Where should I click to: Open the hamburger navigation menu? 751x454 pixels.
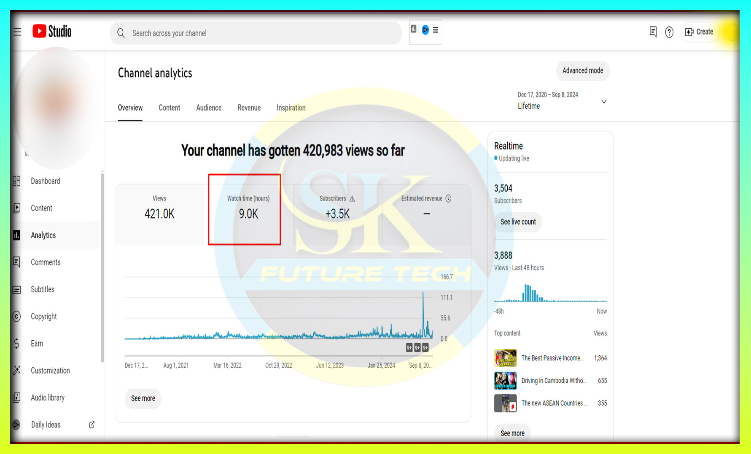17,32
